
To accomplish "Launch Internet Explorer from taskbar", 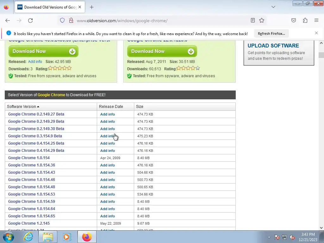I will coord(28,237).
